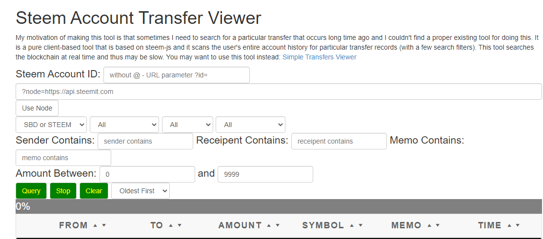Click the green Clear button
Screen dimensions: 543x239
pos(94,191)
